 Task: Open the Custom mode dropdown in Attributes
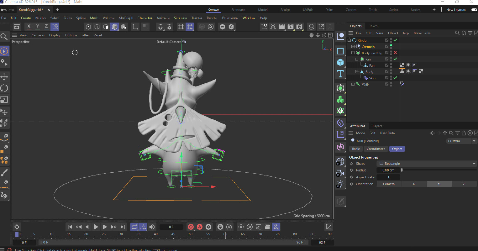(x=461, y=141)
